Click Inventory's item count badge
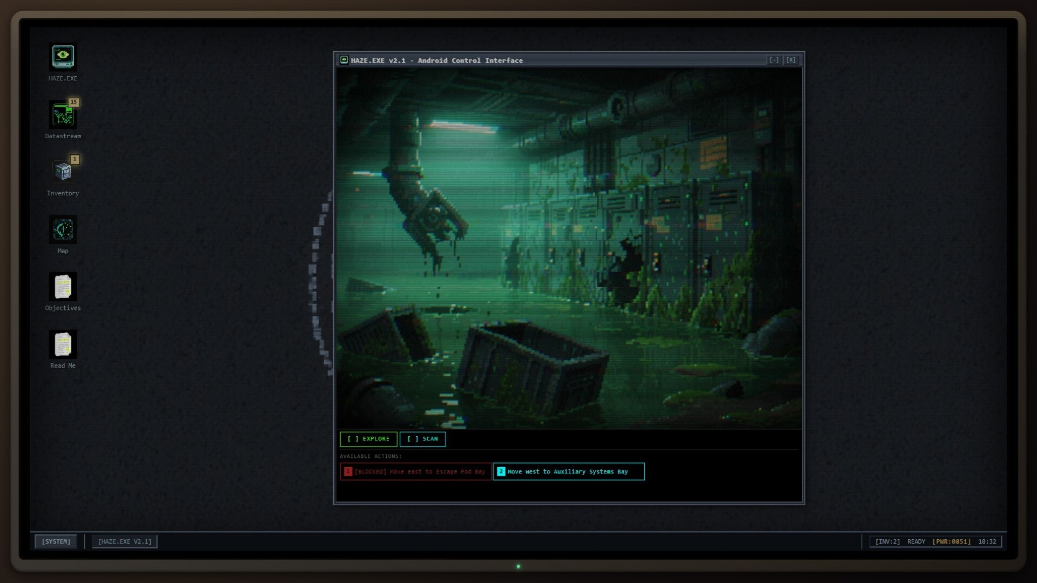 tap(74, 159)
